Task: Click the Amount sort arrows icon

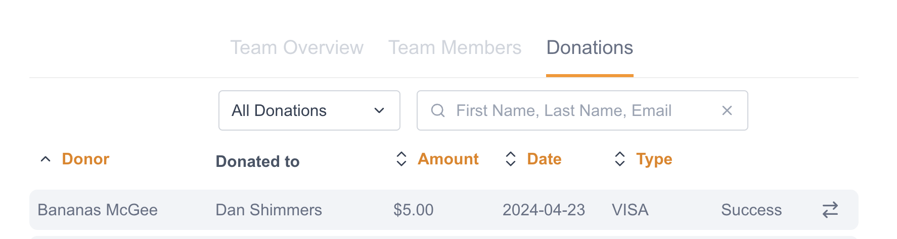Action: point(401,159)
